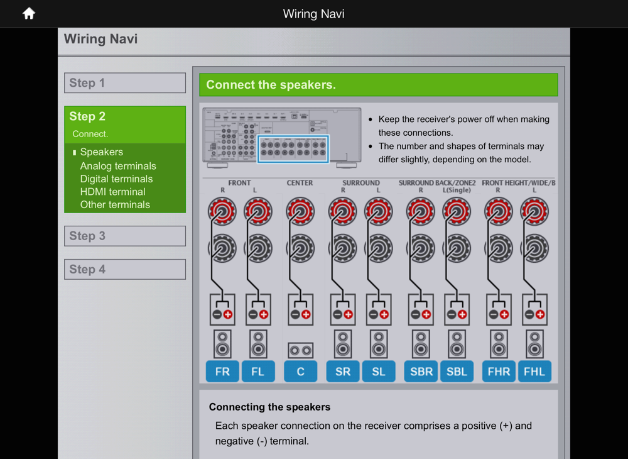Click Surround Back R red positive terminal
This screenshot has width=628, height=459.
[x=421, y=211]
